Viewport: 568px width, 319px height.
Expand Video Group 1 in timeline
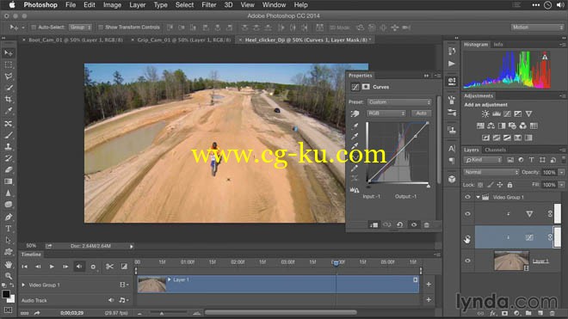(23, 285)
